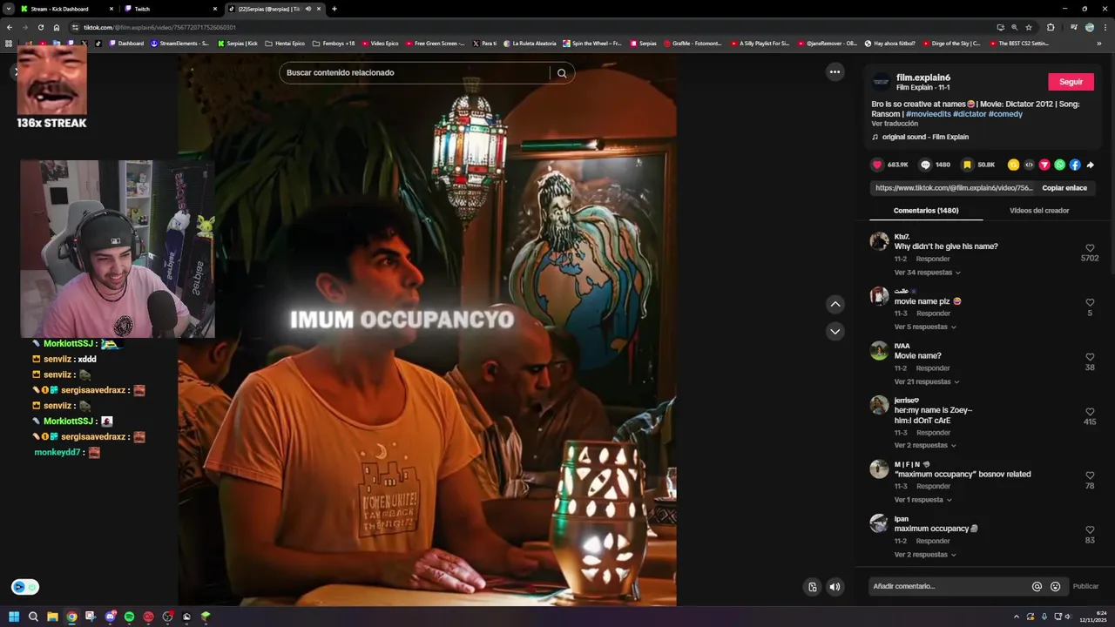Show more bookmarks with the chevron
This screenshot has width=1115, height=627.
(x=1099, y=43)
